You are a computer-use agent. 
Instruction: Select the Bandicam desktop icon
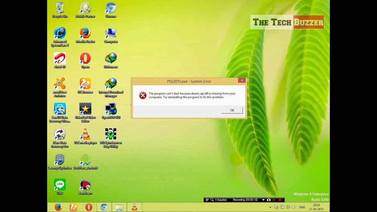click(85, 187)
